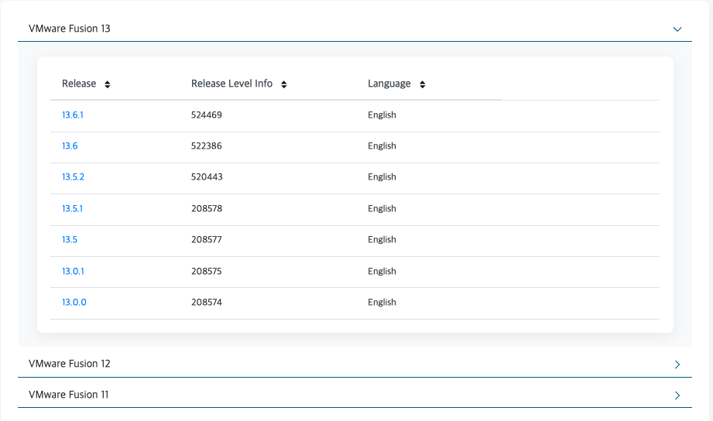Expand the VMware Fusion 11 section chevron

677,395
